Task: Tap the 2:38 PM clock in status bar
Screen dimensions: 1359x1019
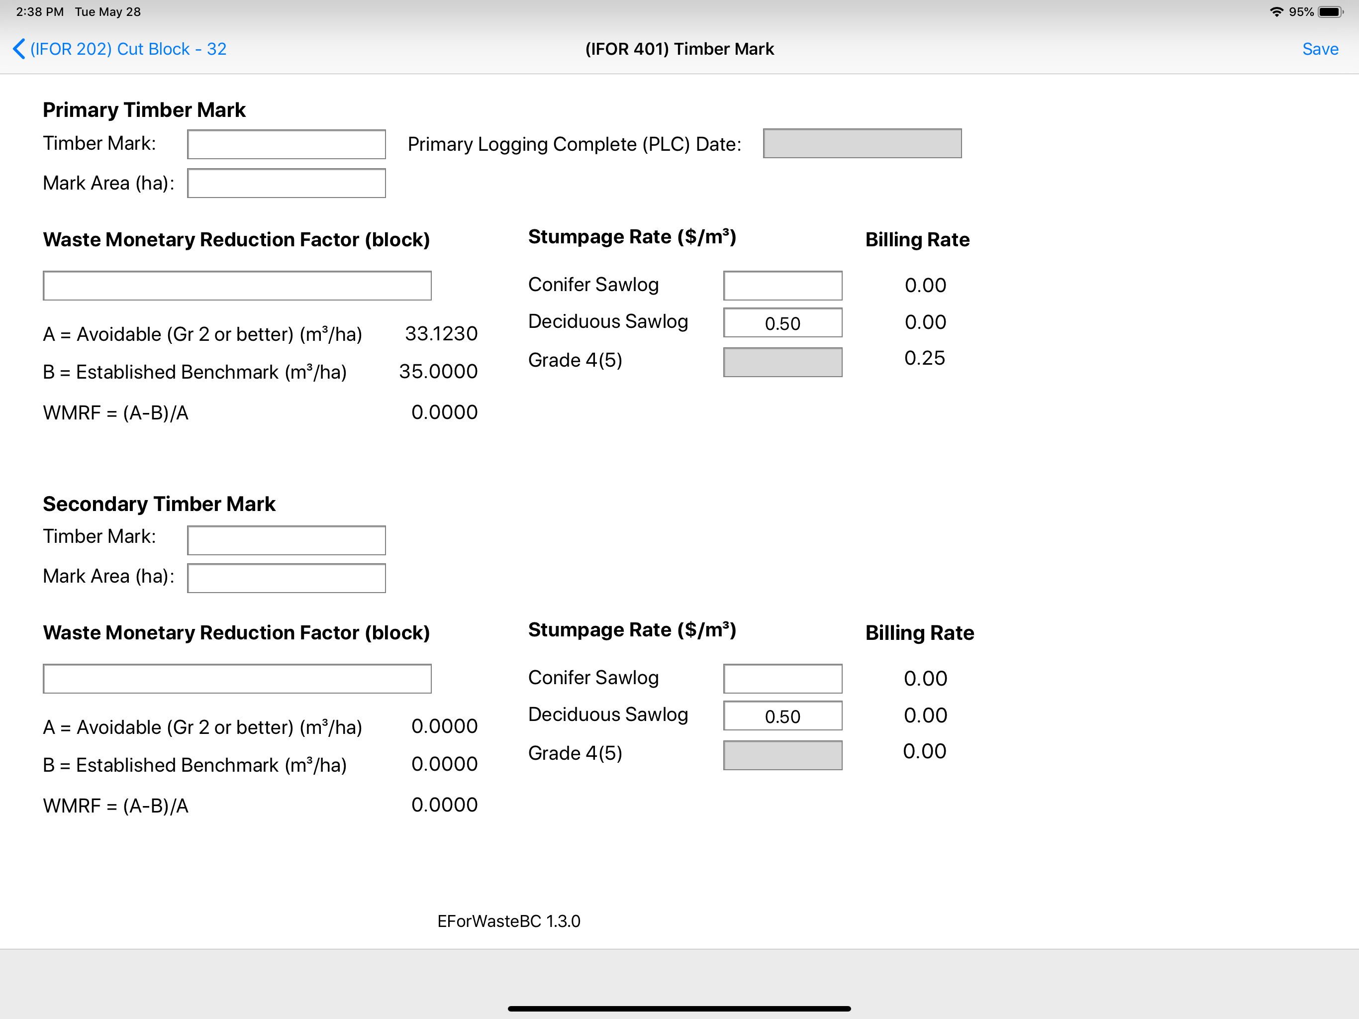Action: (x=40, y=11)
